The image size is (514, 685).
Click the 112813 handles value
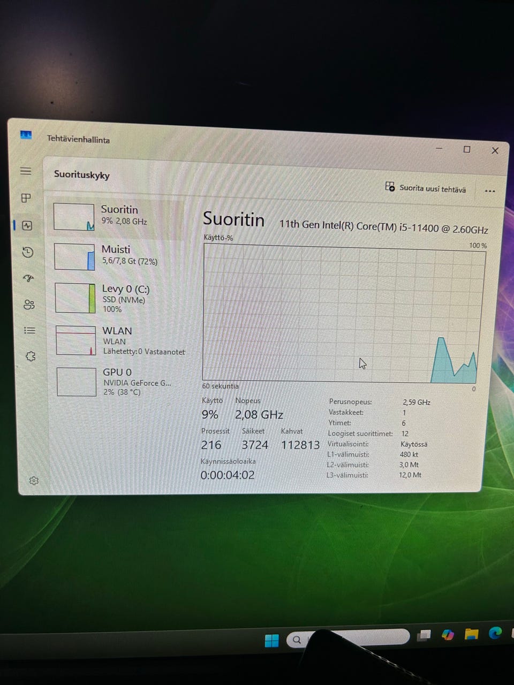tap(300, 445)
